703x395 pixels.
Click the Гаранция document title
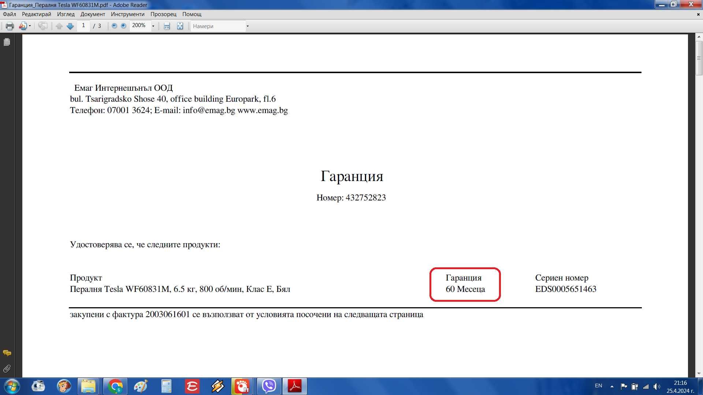[352, 177]
